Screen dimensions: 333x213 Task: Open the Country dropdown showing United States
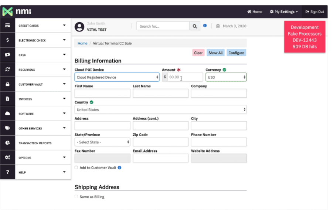click(160, 109)
